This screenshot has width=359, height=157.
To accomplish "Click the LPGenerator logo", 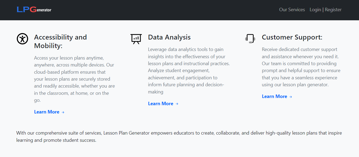I will tap(34, 10).
